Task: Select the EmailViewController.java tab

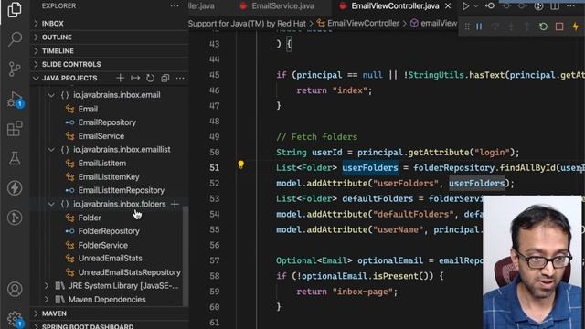Action: [x=394, y=6]
